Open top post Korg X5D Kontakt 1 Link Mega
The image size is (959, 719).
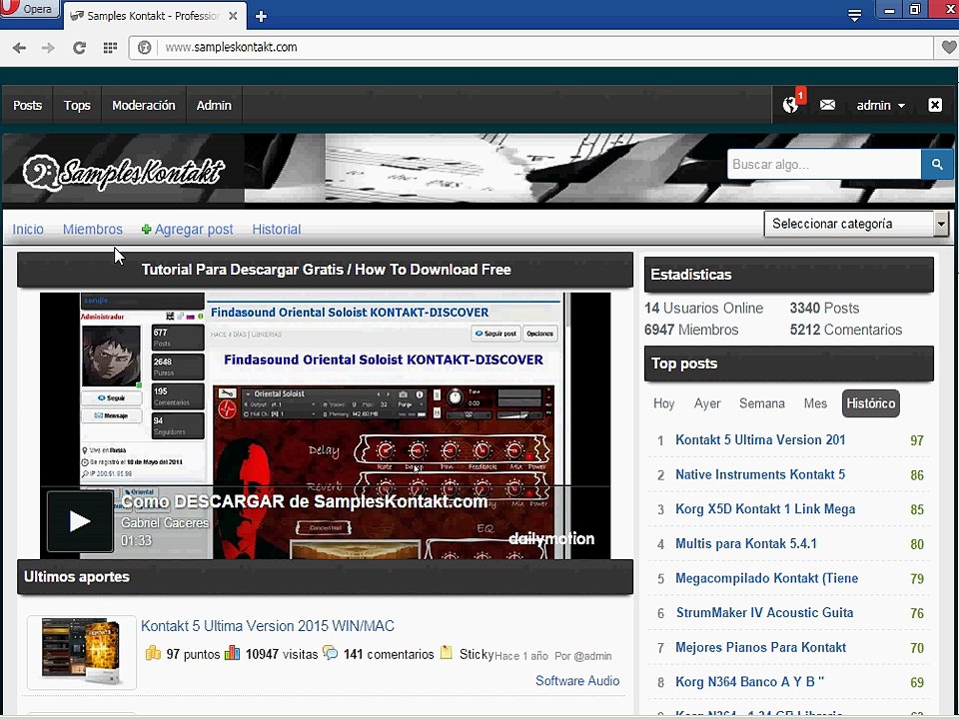[765, 509]
